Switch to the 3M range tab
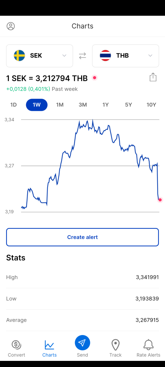 (x=83, y=105)
